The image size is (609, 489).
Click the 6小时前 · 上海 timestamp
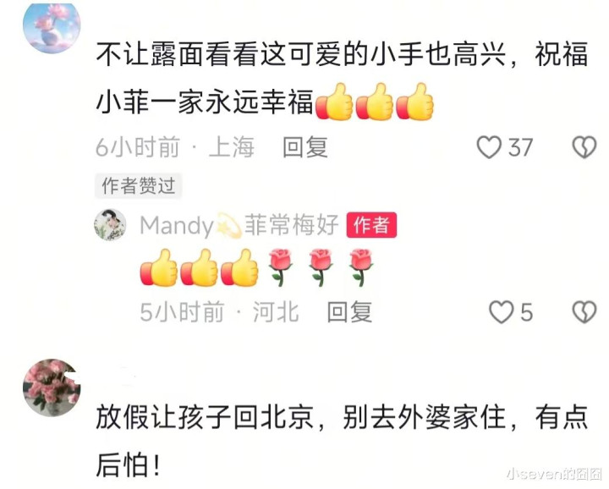[175, 147]
